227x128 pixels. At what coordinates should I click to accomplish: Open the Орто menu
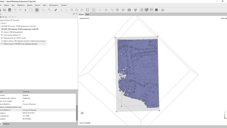click(45, 5)
